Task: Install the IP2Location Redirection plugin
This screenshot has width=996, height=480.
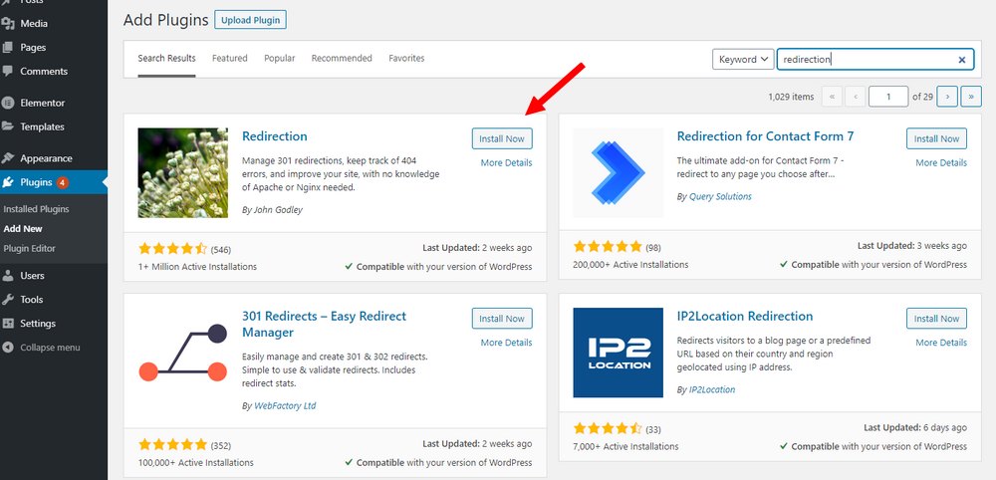Action: click(937, 318)
